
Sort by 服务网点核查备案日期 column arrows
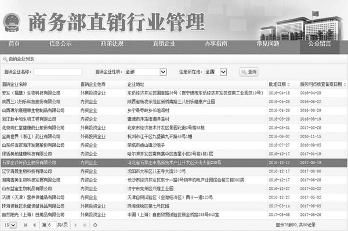click(x=345, y=84)
